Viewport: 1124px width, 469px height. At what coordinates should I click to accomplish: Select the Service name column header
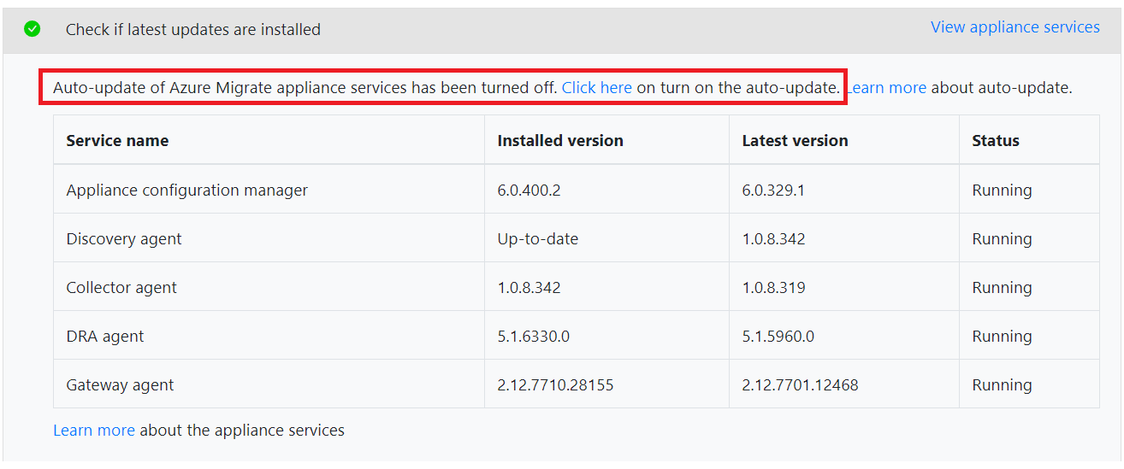tap(117, 141)
